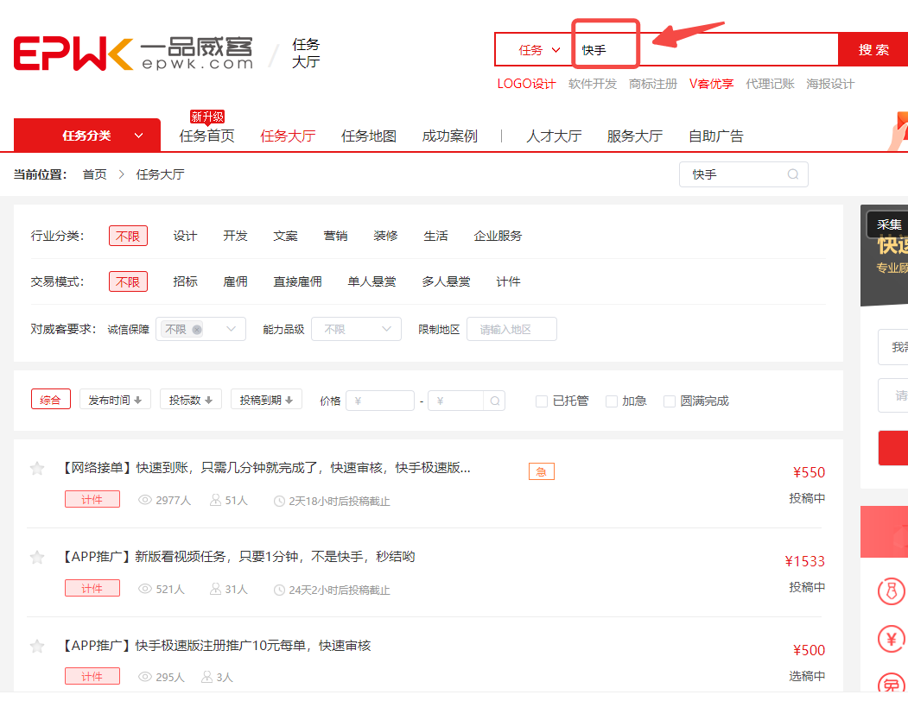
Task: Click the ¥550 price of first task
Action: [809, 472]
